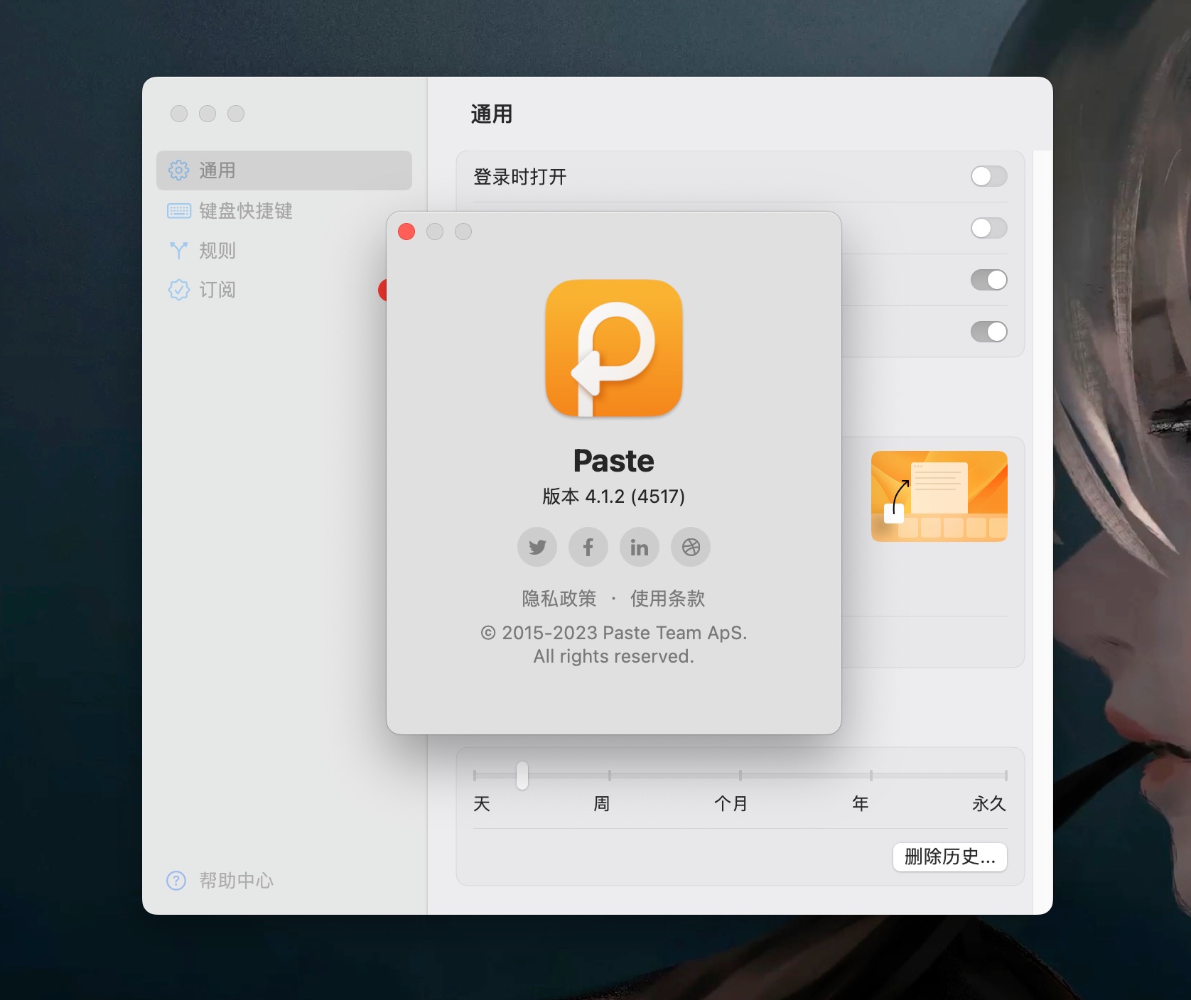
Task: Click the badge icon beside 订阅
Action: pos(178,290)
